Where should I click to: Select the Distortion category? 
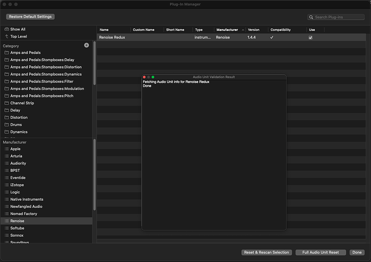point(19,118)
